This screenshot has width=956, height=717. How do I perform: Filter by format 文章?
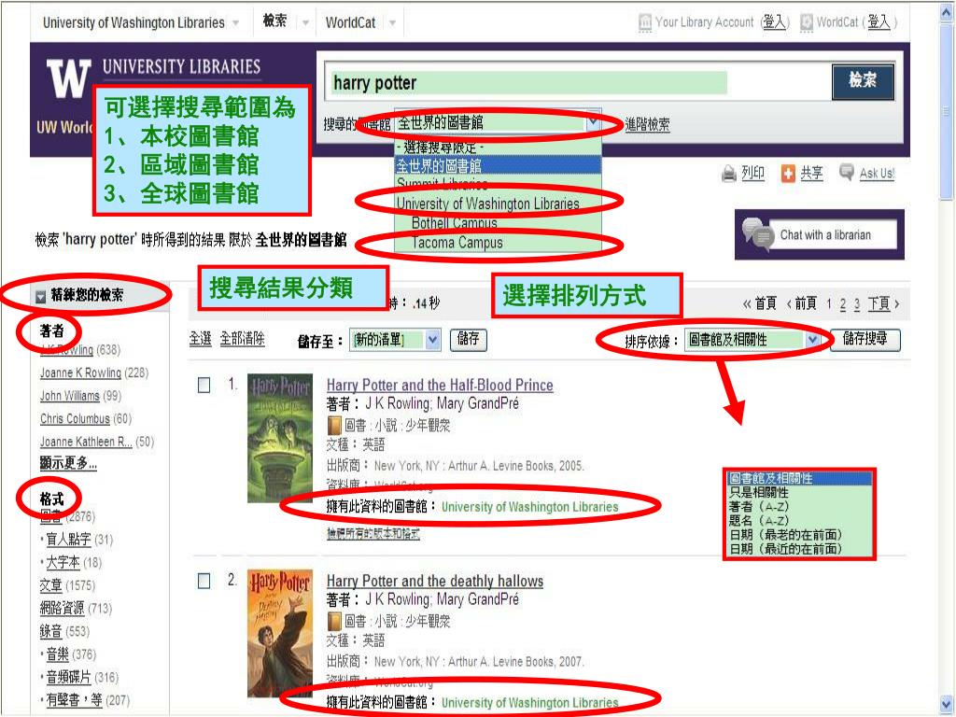(x=50, y=585)
